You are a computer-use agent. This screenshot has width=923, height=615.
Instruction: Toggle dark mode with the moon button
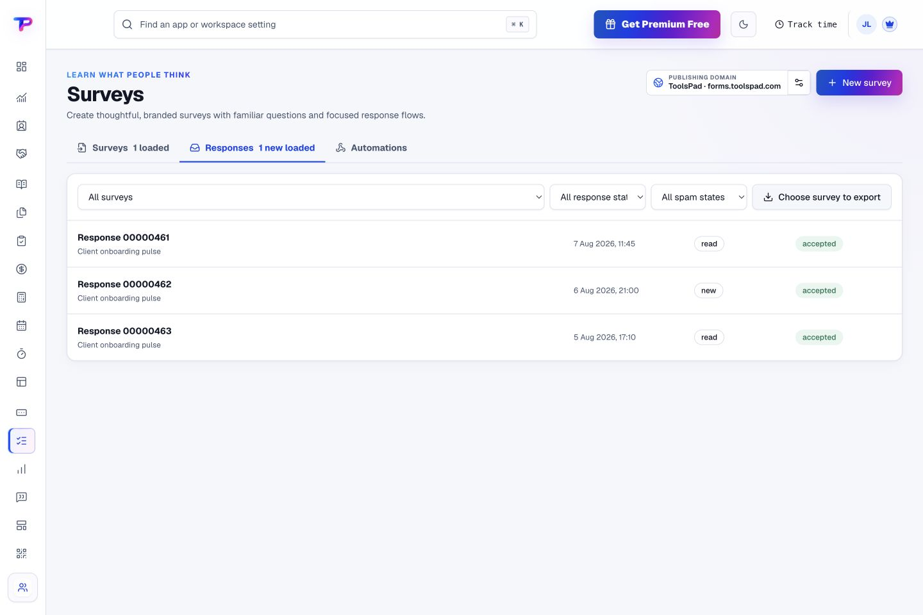(x=744, y=24)
